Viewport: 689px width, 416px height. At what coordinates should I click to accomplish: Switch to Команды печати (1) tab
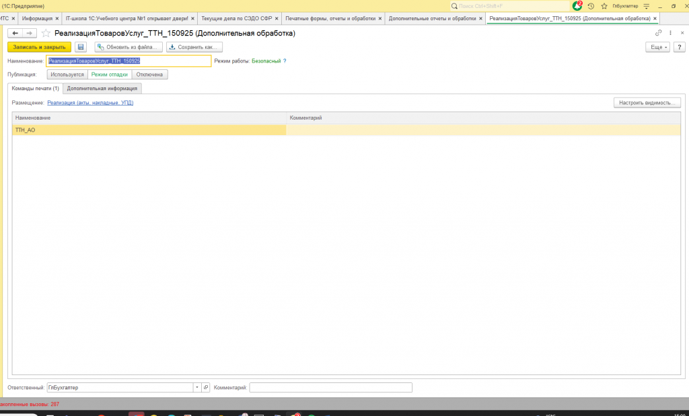coord(35,88)
